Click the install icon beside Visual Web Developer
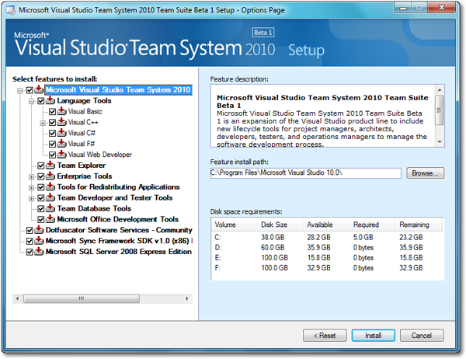Viewport: 466px width, 359px height. (62, 154)
